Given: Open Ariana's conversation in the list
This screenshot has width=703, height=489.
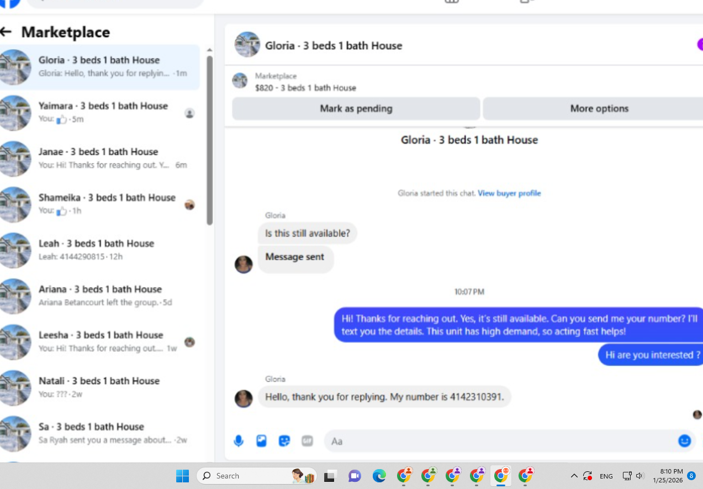Looking at the screenshot, I should tap(99, 296).
